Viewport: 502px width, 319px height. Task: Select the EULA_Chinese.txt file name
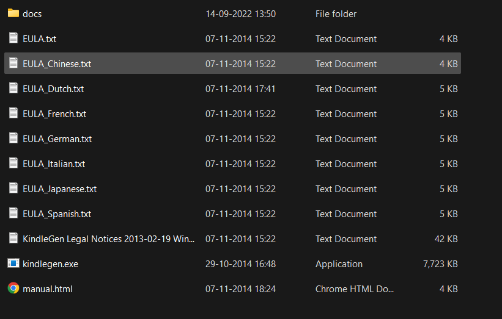[x=57, y=64]
